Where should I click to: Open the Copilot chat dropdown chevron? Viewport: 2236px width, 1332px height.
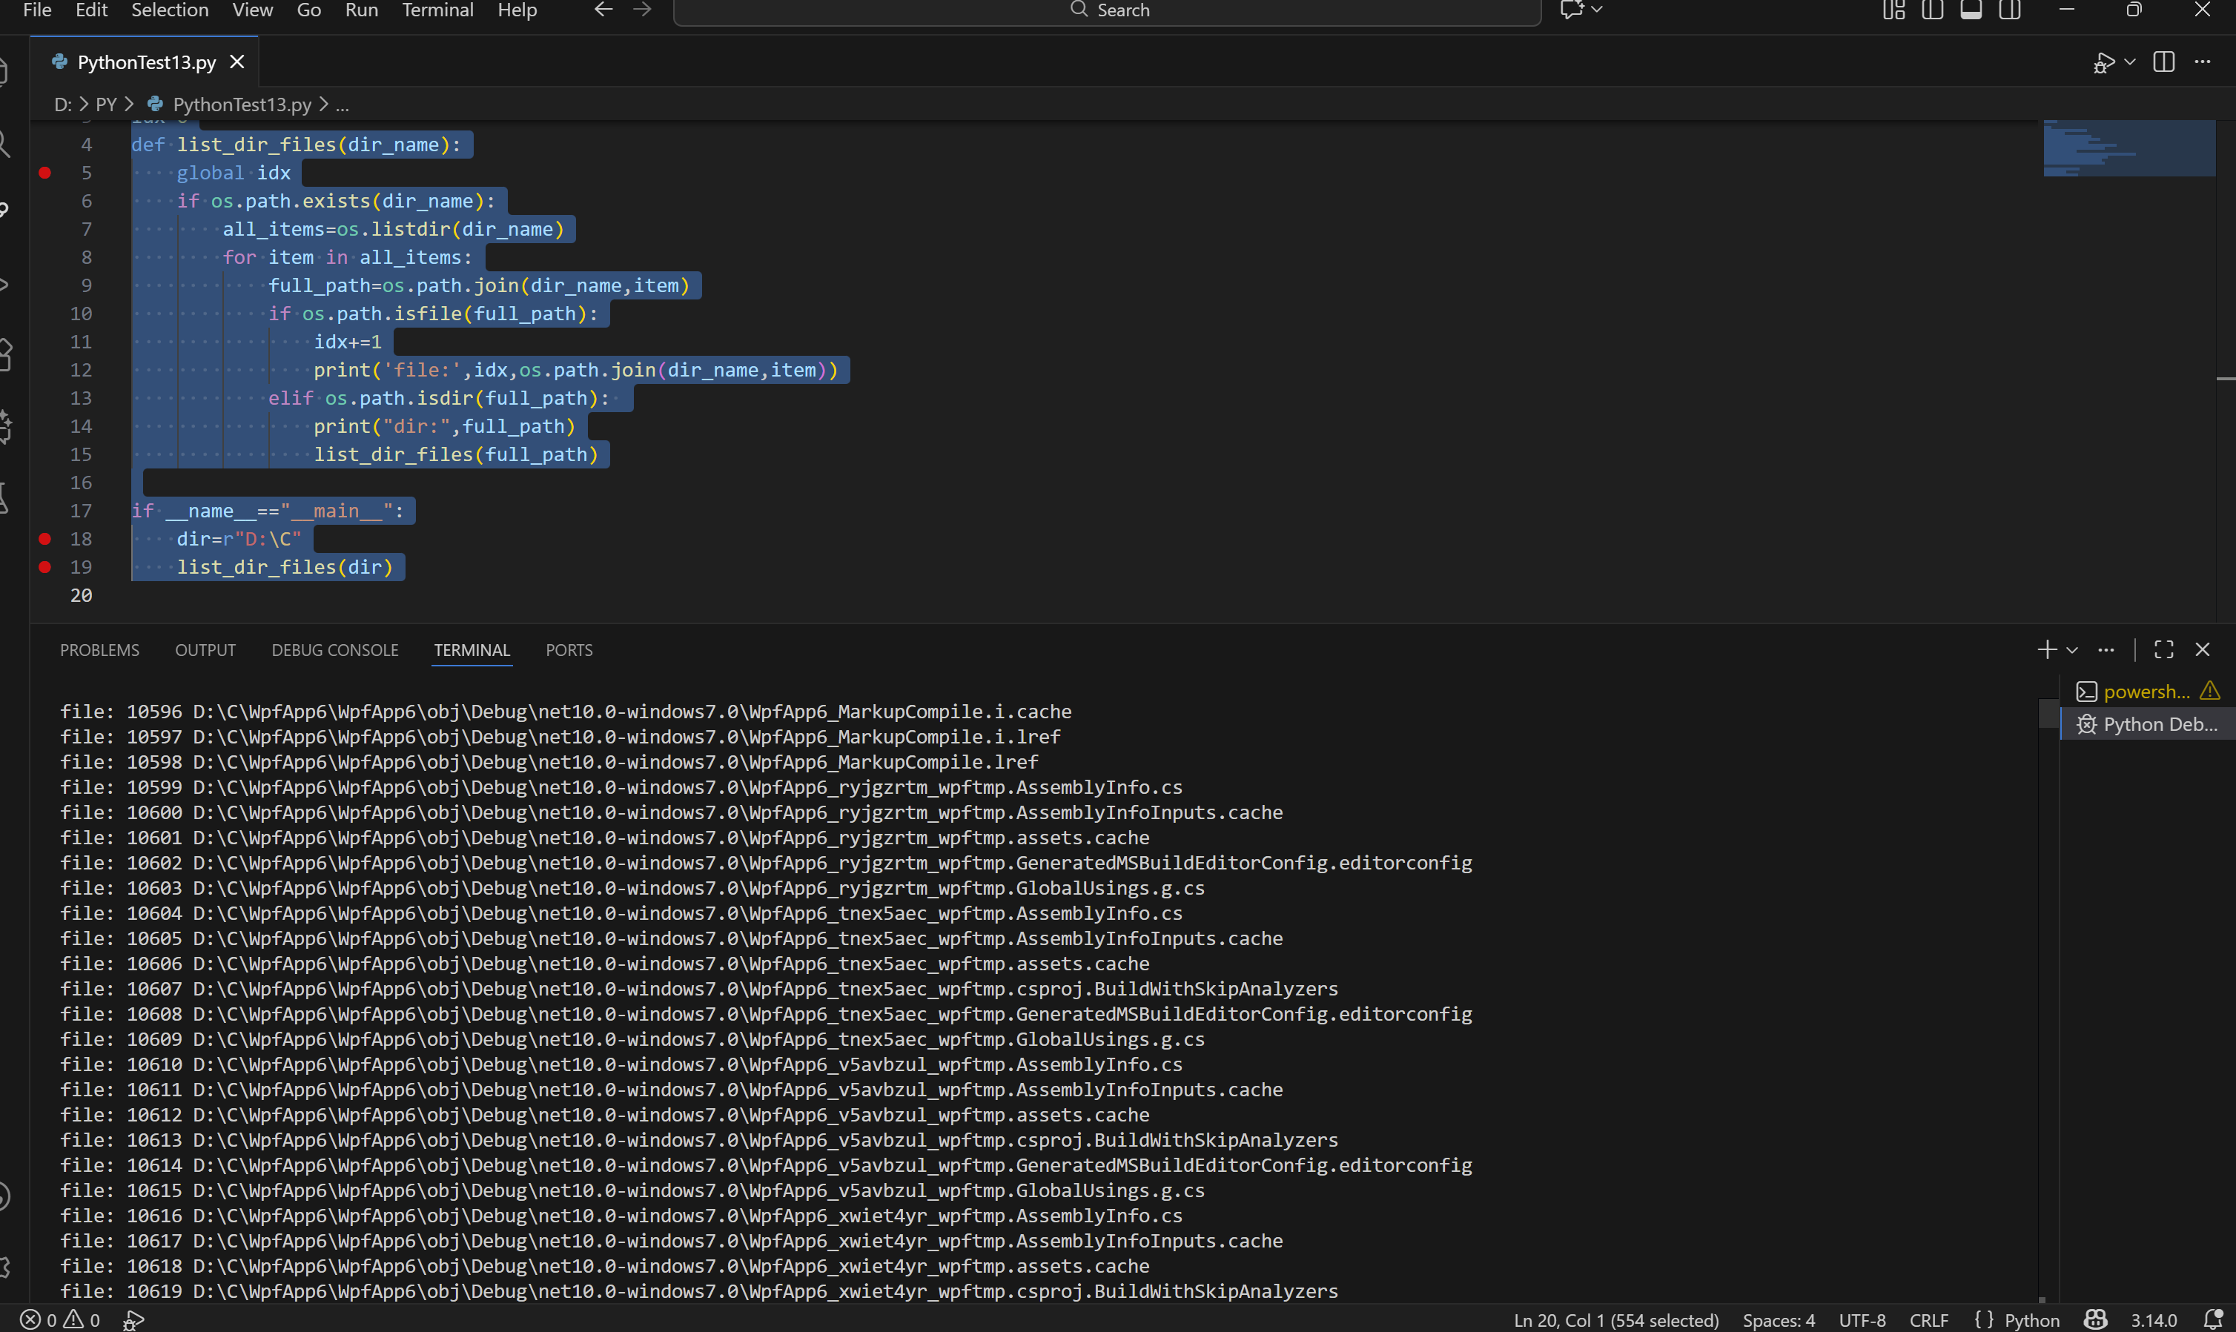pyautogui.click(x=1597, y=10)
